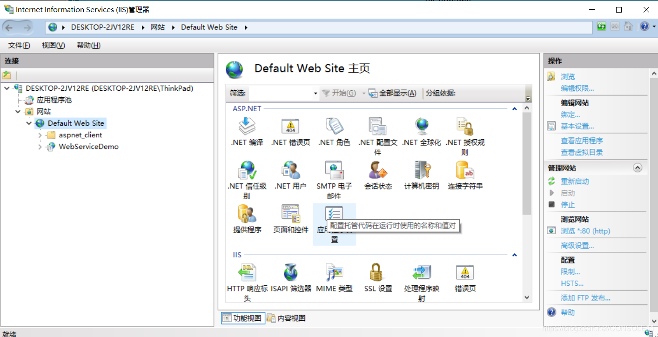Switch to 功能视图 tab
The height and width of the screenshot is (337, 658).
[243, 318]
